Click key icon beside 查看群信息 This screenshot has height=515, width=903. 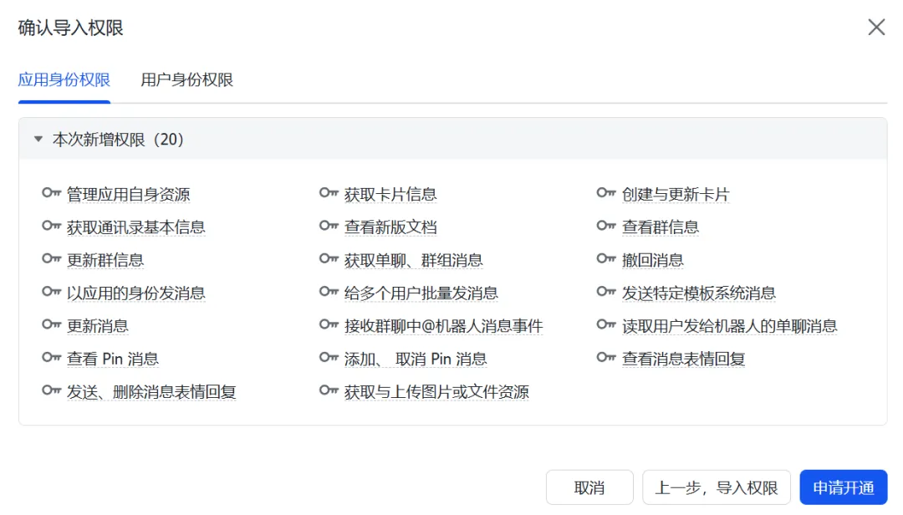click(606, 226)
